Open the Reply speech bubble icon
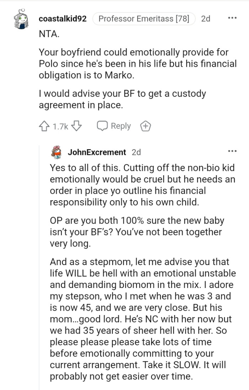The height and width of the screenshot is (390, 249). click(103, 126)
